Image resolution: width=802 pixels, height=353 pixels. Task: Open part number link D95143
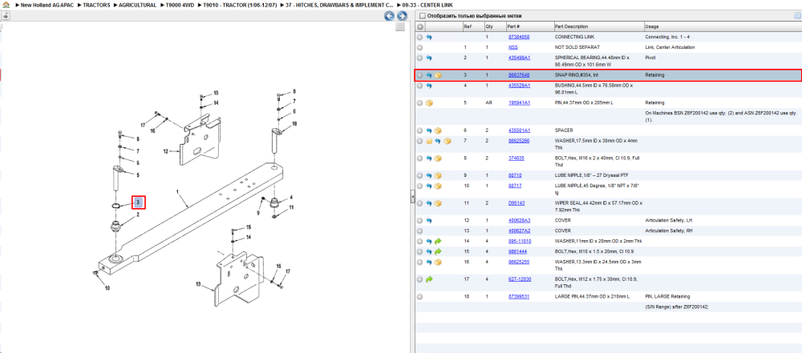(516, 203)
